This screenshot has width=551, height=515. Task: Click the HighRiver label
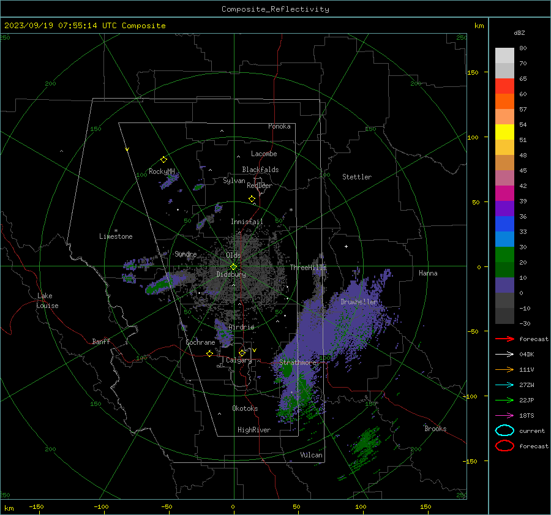(254, 430)
